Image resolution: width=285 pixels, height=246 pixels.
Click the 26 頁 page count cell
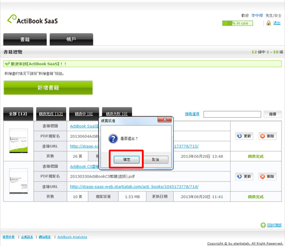77,156
